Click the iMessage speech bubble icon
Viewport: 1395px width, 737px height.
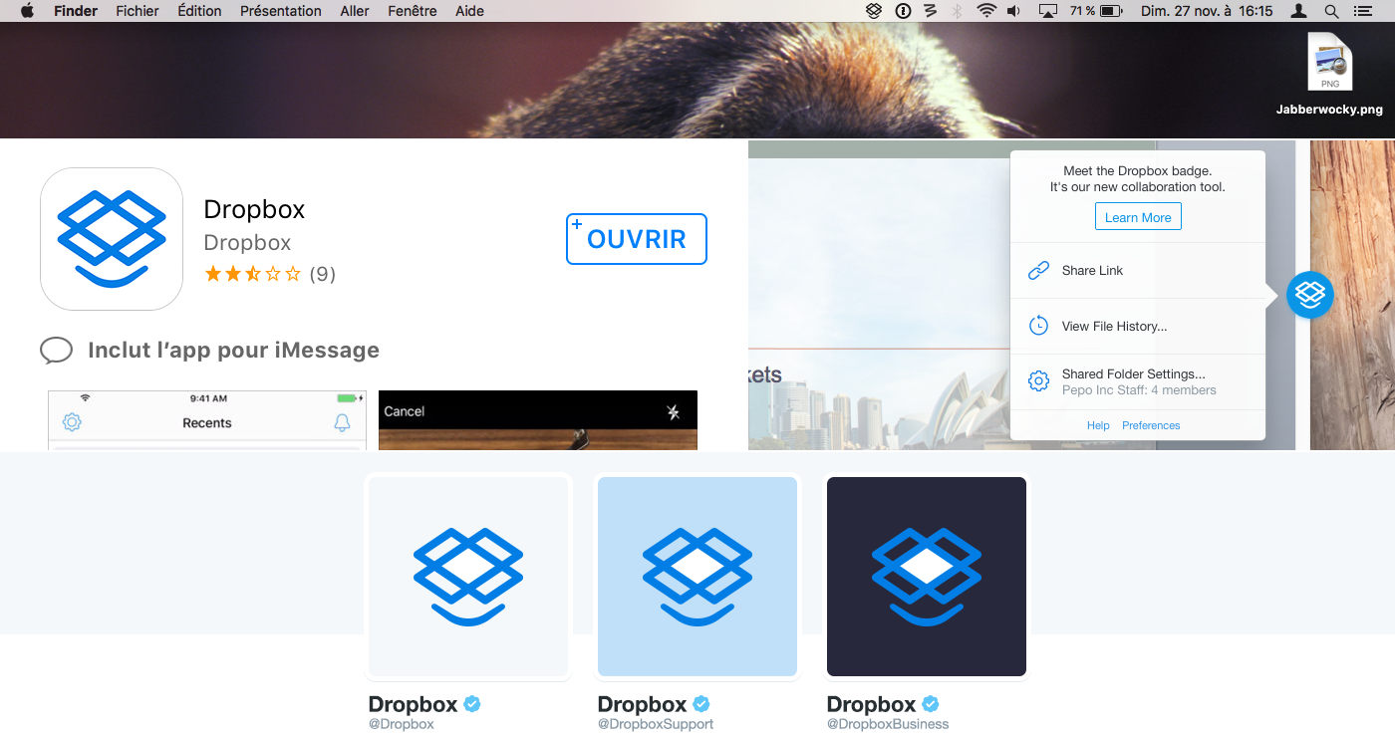tap(57, 351)
